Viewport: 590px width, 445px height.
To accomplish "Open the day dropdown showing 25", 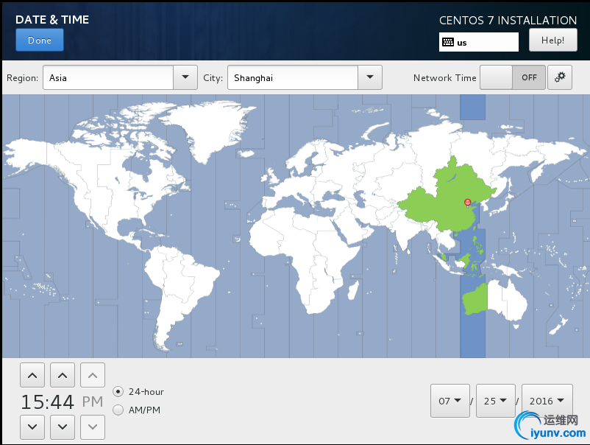I will (496, 401).
